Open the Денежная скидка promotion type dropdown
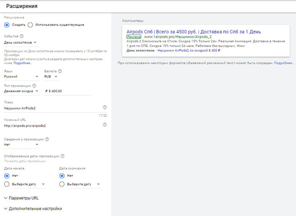 [21, 91]
